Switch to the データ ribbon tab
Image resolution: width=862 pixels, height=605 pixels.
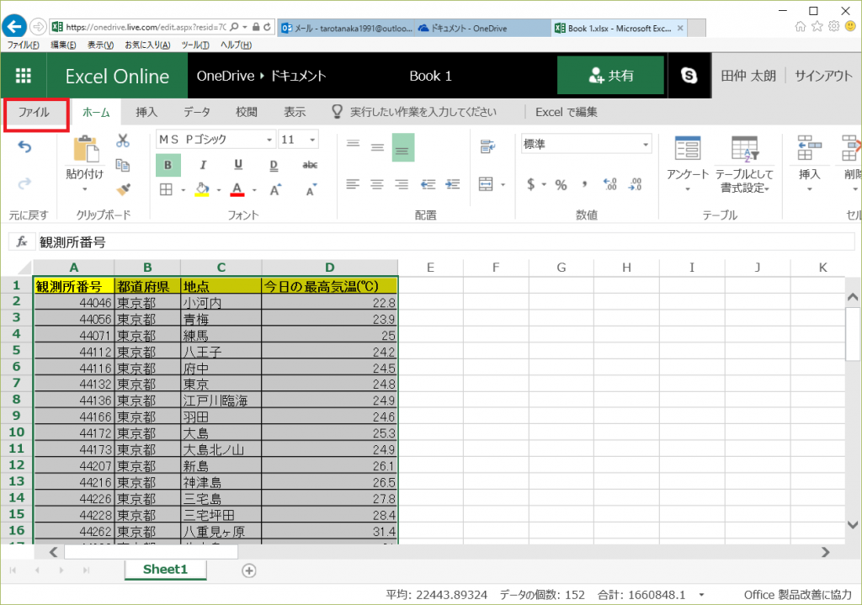pos(197,112)
